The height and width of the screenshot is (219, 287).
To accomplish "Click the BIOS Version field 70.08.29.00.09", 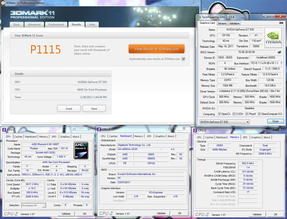I will pyautogui.click(x=246, y=52).
